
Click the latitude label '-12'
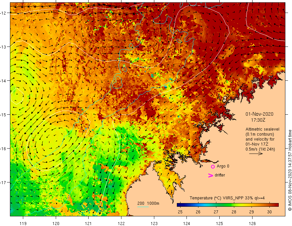3,13
